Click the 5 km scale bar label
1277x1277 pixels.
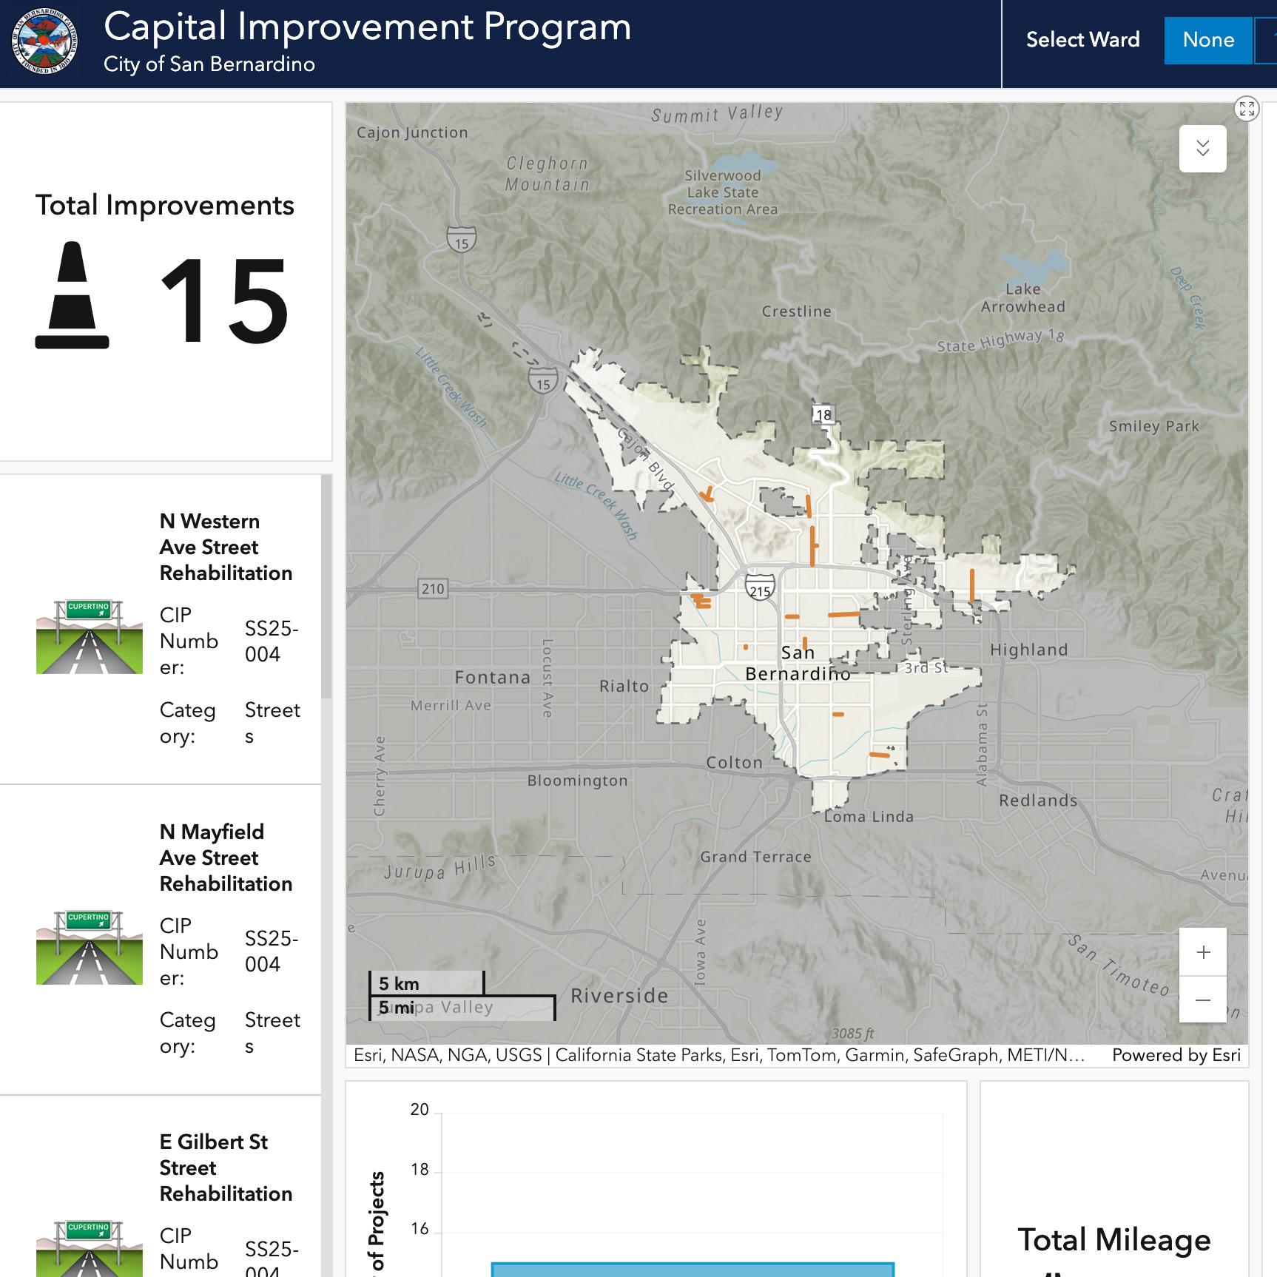click(399, 984)
